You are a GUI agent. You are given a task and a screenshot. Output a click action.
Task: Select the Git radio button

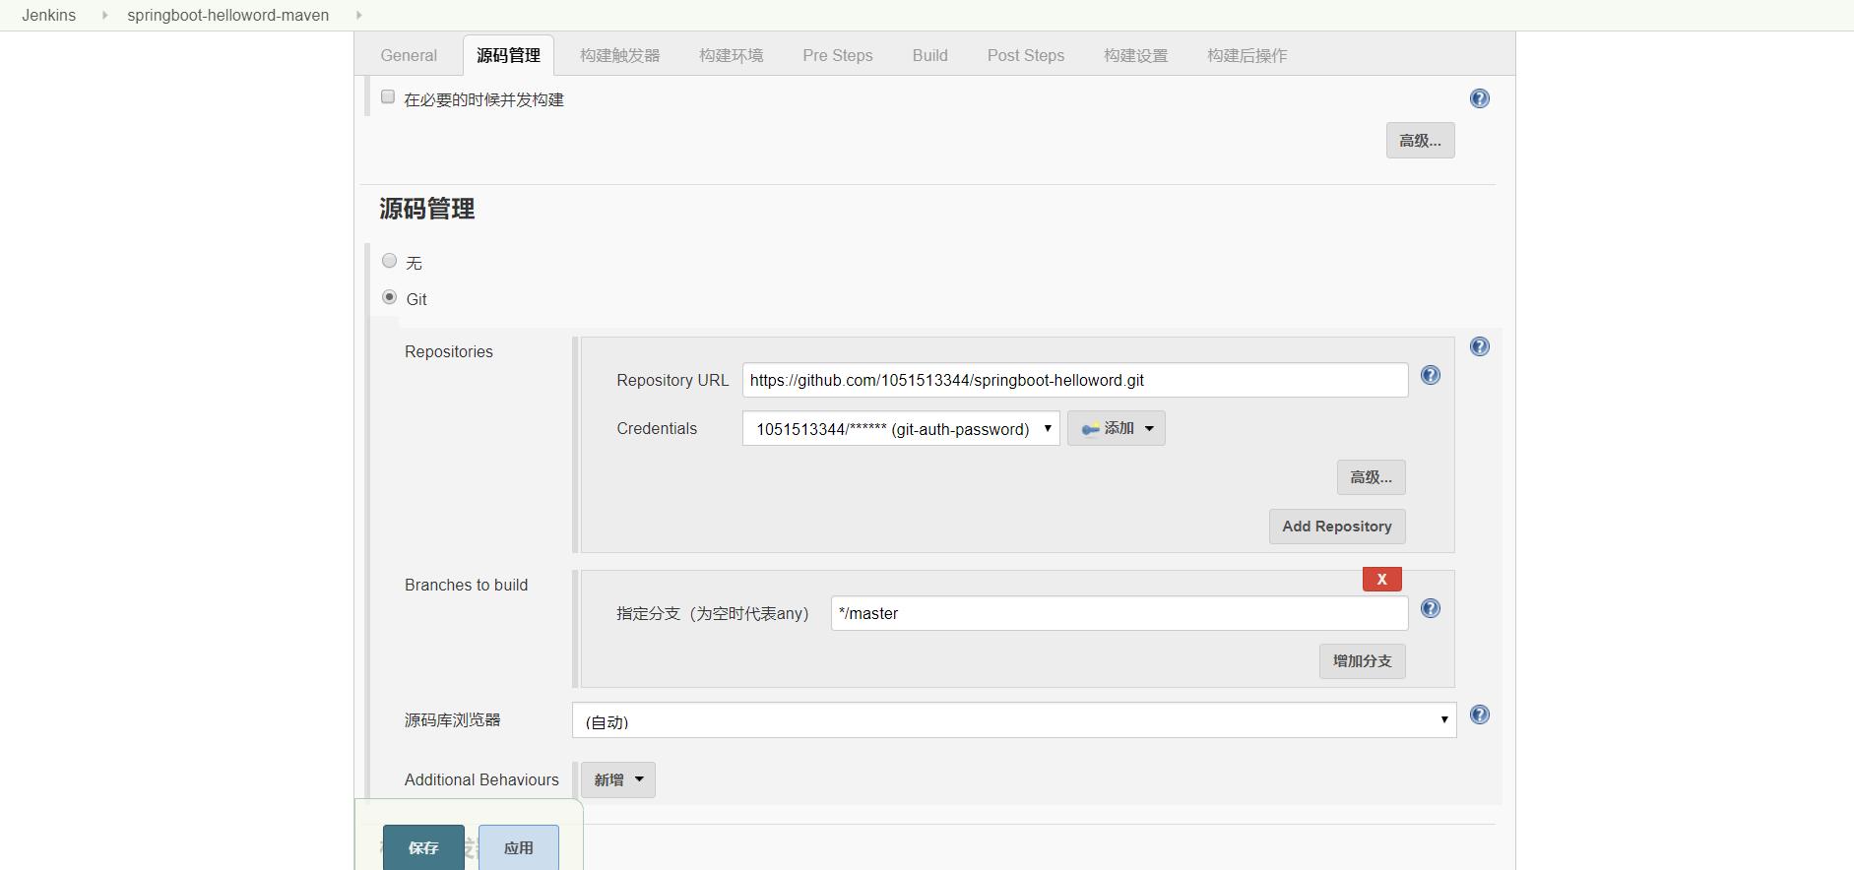pyautogui.click(x=389, y=297)
